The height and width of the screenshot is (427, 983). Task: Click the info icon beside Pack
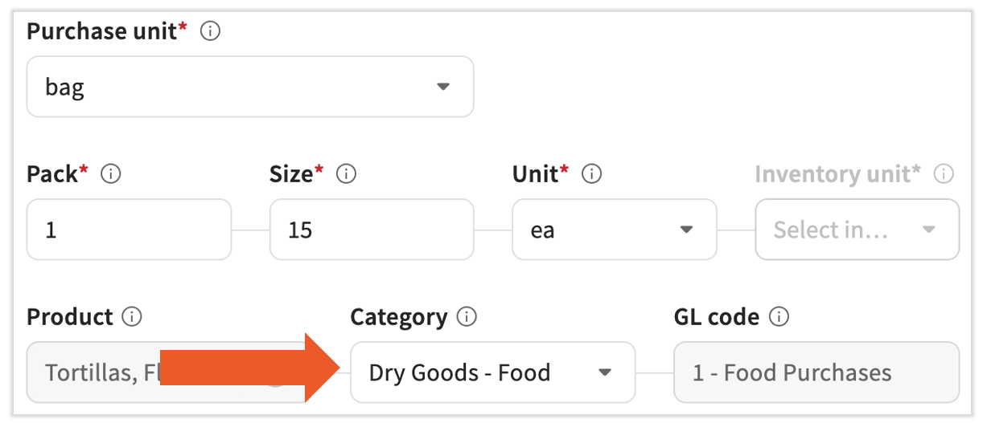(x=111, y=174)
